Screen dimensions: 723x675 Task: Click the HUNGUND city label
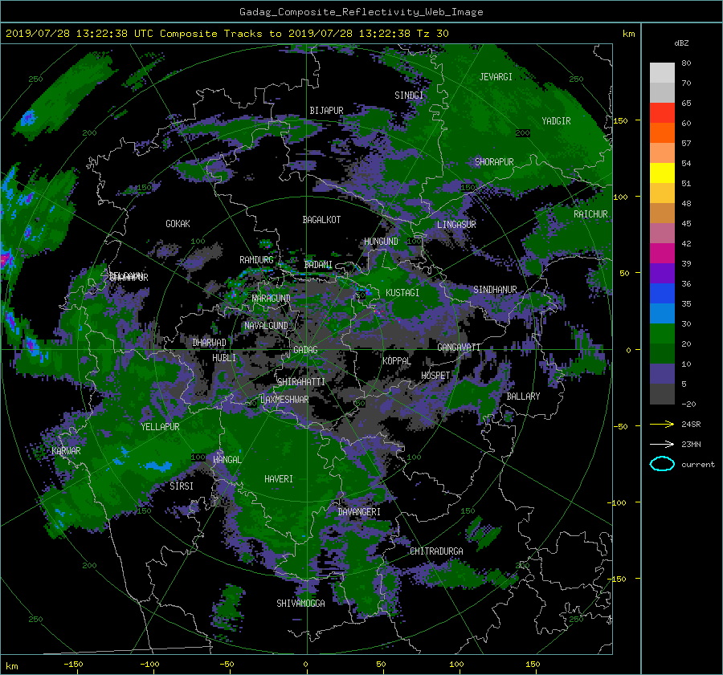point(381,242)
